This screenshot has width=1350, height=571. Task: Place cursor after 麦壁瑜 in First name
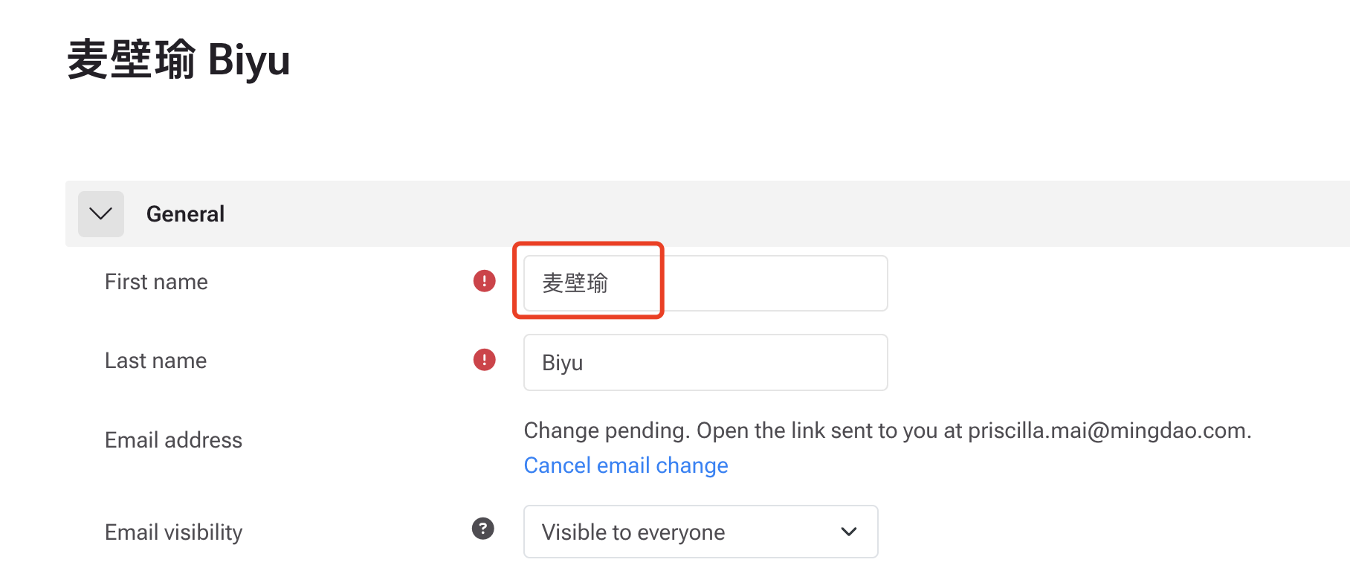tap(610, 283)
